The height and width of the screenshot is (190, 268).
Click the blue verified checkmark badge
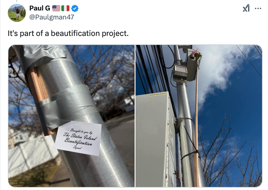75,8
